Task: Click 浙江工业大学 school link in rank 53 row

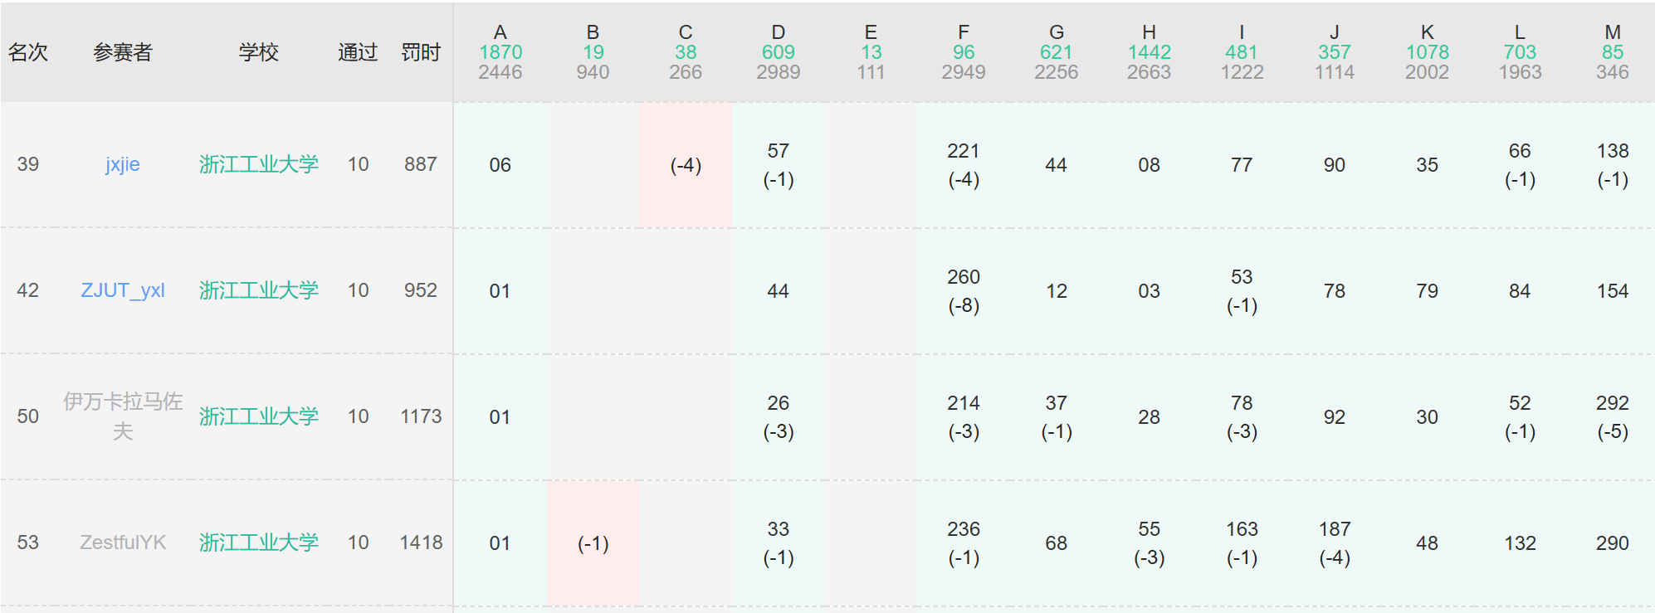Action: click(x=258, y=542)
